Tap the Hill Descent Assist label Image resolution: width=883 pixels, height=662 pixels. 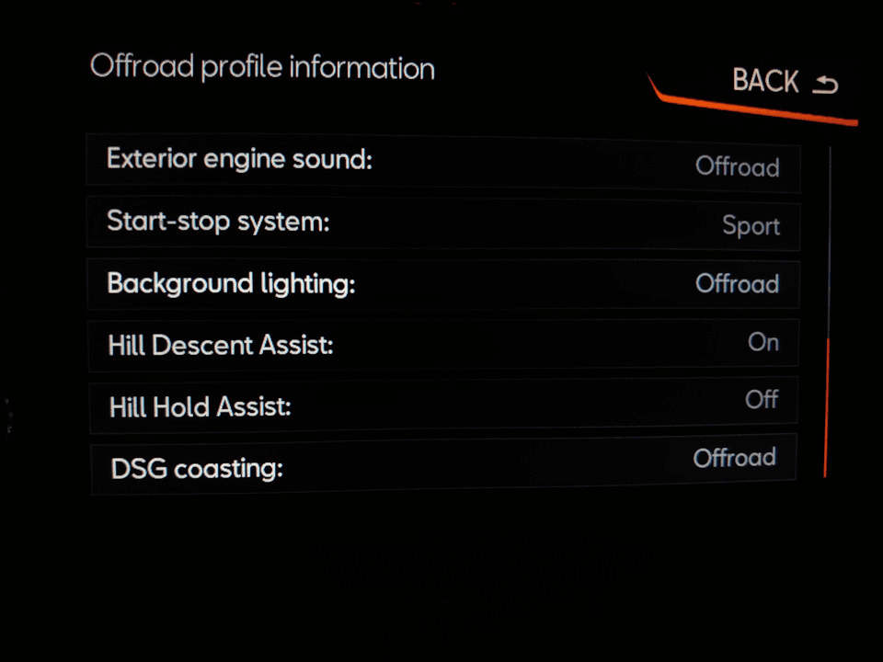tap(221, 346)
